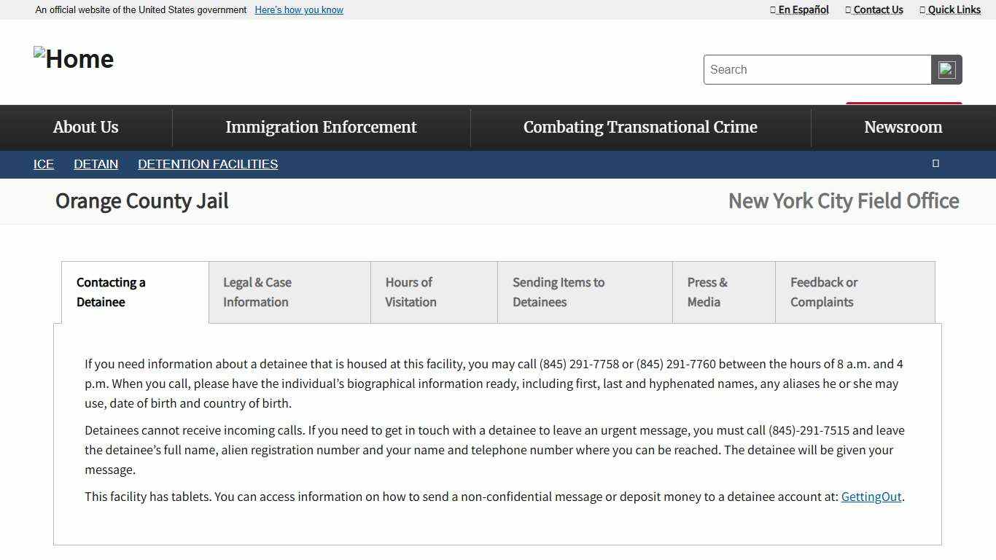The width and height of the screenshot is (996, 560).
Task: Click the search magnifier icon
Action: click(946, 69)
